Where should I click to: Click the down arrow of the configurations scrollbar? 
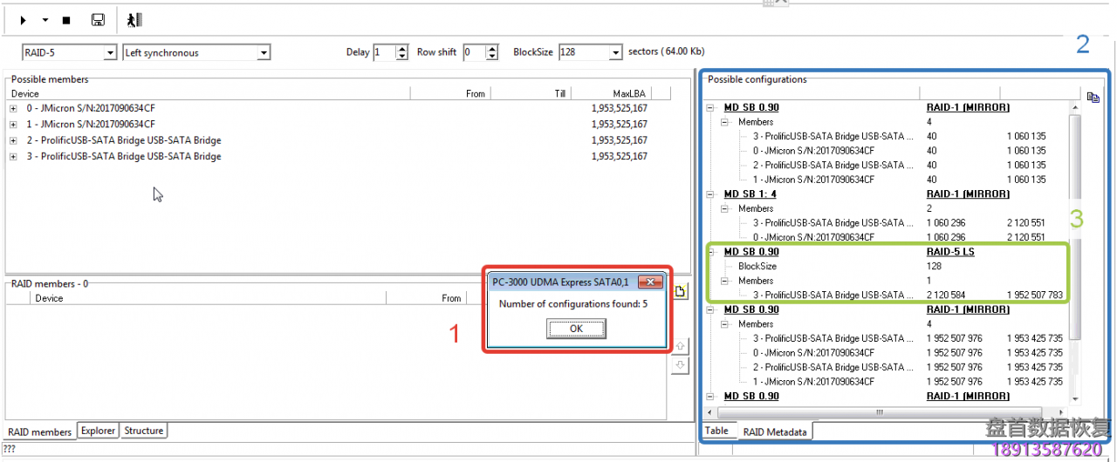point(1074,399)
